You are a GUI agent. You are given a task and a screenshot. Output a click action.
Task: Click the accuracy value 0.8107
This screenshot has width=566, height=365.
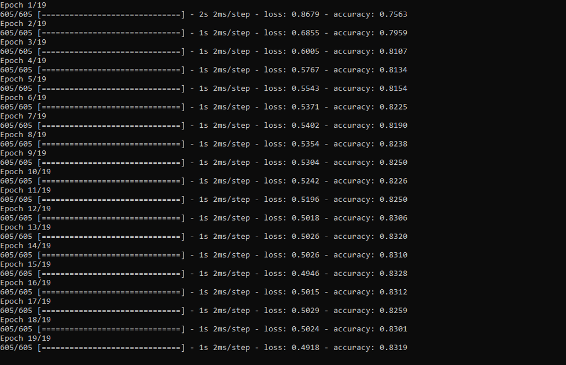393,51
